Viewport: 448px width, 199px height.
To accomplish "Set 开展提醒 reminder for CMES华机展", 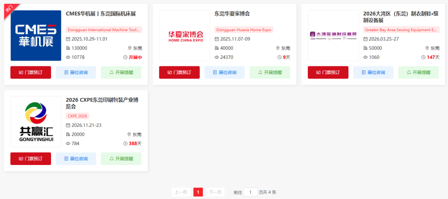I will tap(121, 73).
